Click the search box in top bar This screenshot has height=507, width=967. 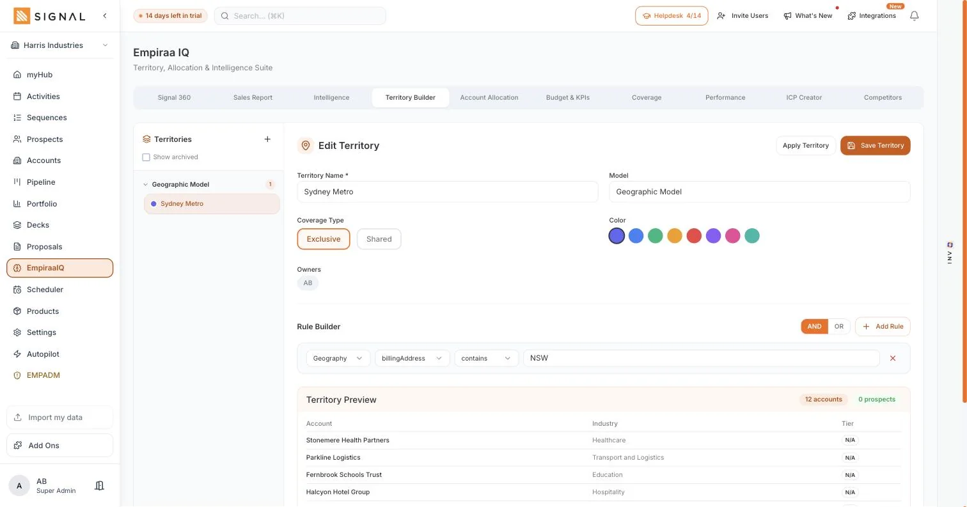tap(300, 16)
